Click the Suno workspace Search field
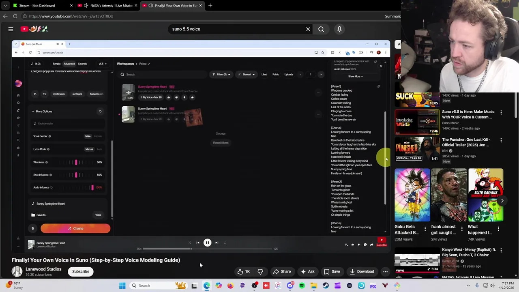519x292 pixels. (162, 75)
